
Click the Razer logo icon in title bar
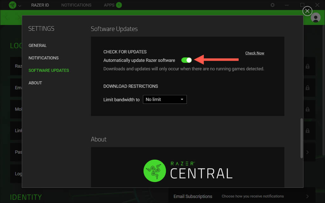click(x=12, y=5)
